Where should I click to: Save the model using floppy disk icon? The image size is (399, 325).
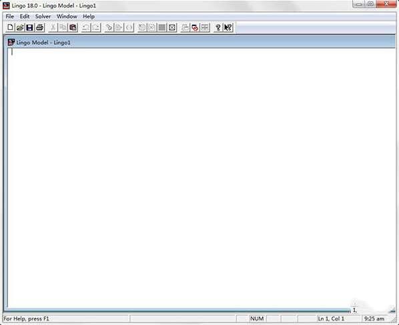30,27
